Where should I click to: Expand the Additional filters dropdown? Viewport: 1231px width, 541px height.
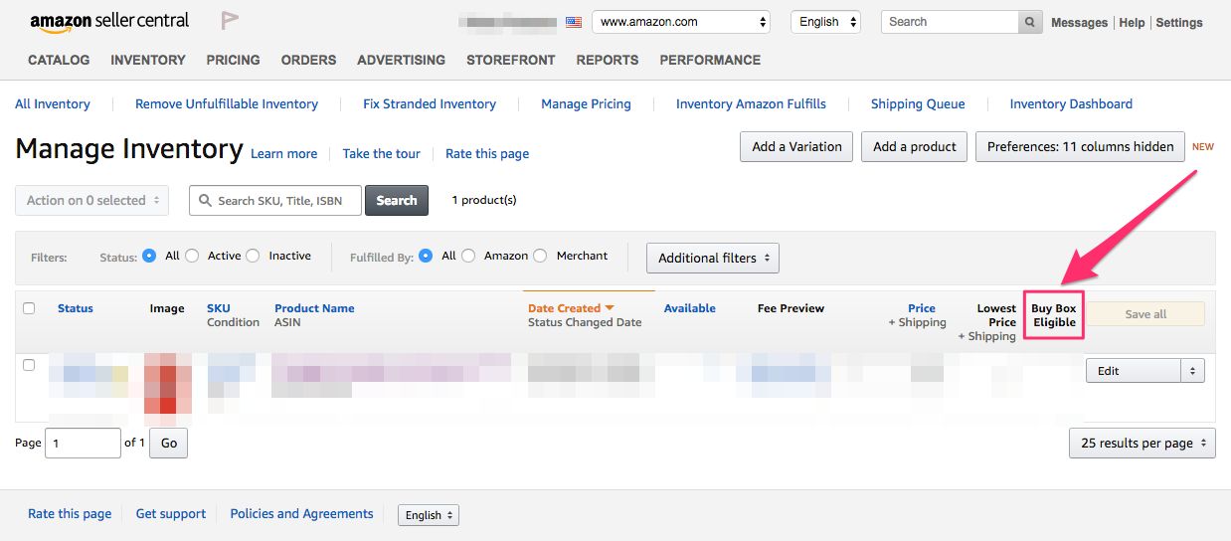712,258
